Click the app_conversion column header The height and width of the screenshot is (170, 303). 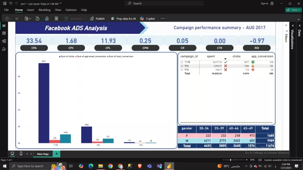(x=262, y=56)
